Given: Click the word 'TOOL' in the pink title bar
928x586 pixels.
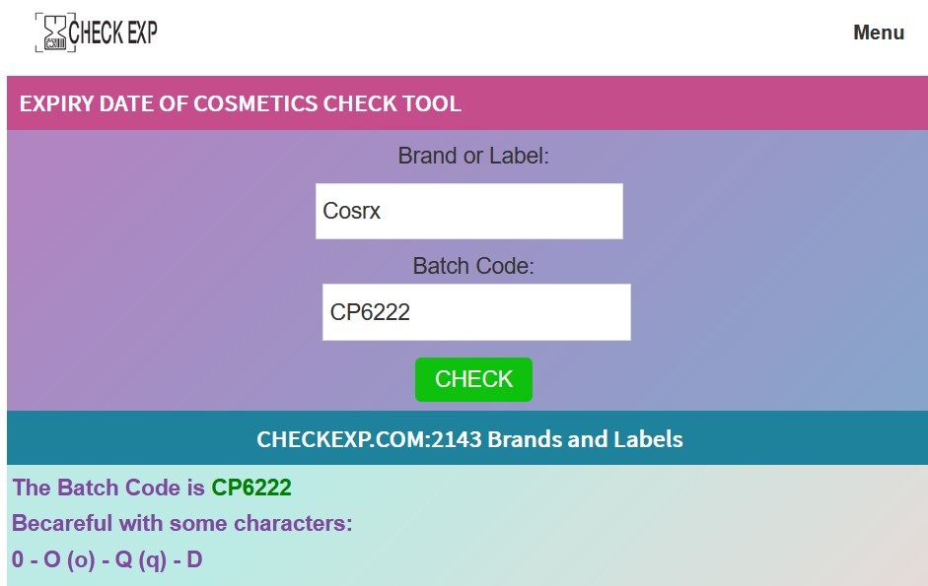Looking at the screenshot, I should pyautogui.click(x=430, y=103).
